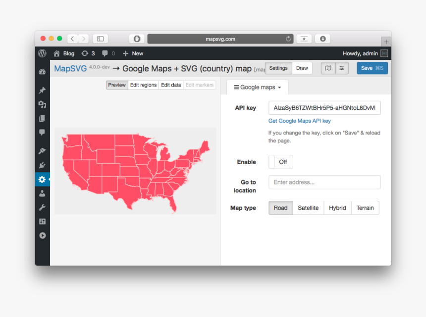The image size is (426, 317).
Task: Follow the Get Google Maps API key link
Action: click(299, 121)
